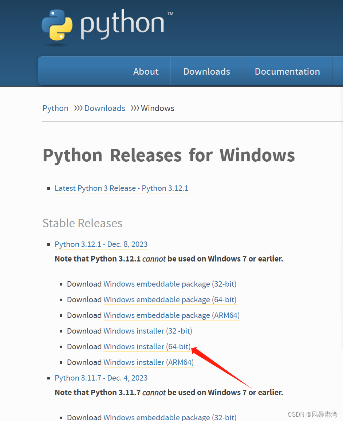Open the About menu tab
This screenshot has width=343, height=421.
[146, 71]
